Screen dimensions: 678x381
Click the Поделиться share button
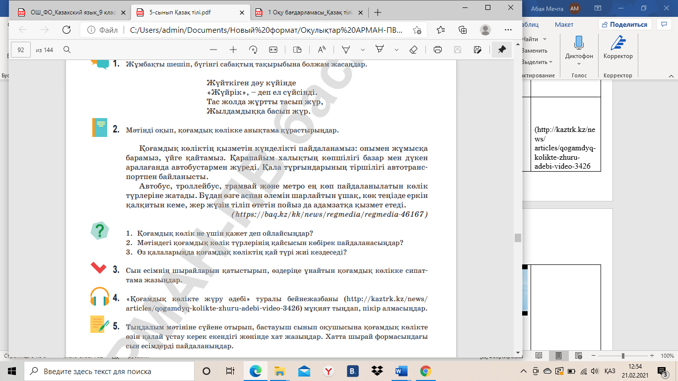(x=624, y=24)
